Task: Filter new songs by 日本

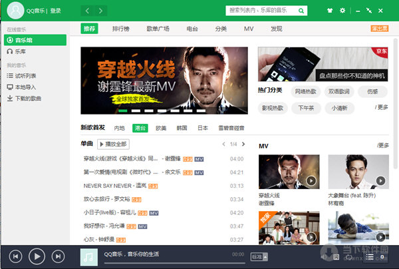Action: point(203,128)
